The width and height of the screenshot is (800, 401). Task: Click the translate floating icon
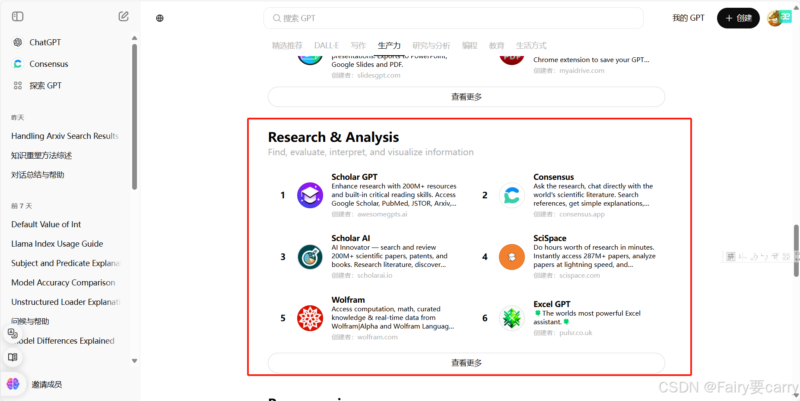click(x=13, y=333)
